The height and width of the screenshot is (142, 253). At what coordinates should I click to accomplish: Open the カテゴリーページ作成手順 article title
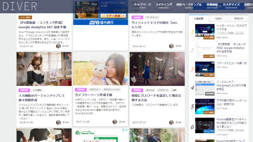click(x=94, y=95)
